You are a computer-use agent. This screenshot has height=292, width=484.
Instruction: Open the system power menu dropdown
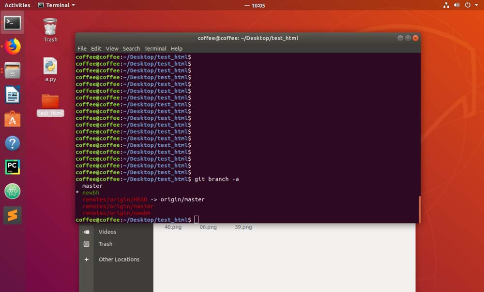click(470, 5)
